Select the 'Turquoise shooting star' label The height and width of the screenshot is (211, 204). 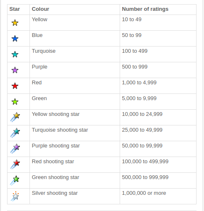pos(60,130)
